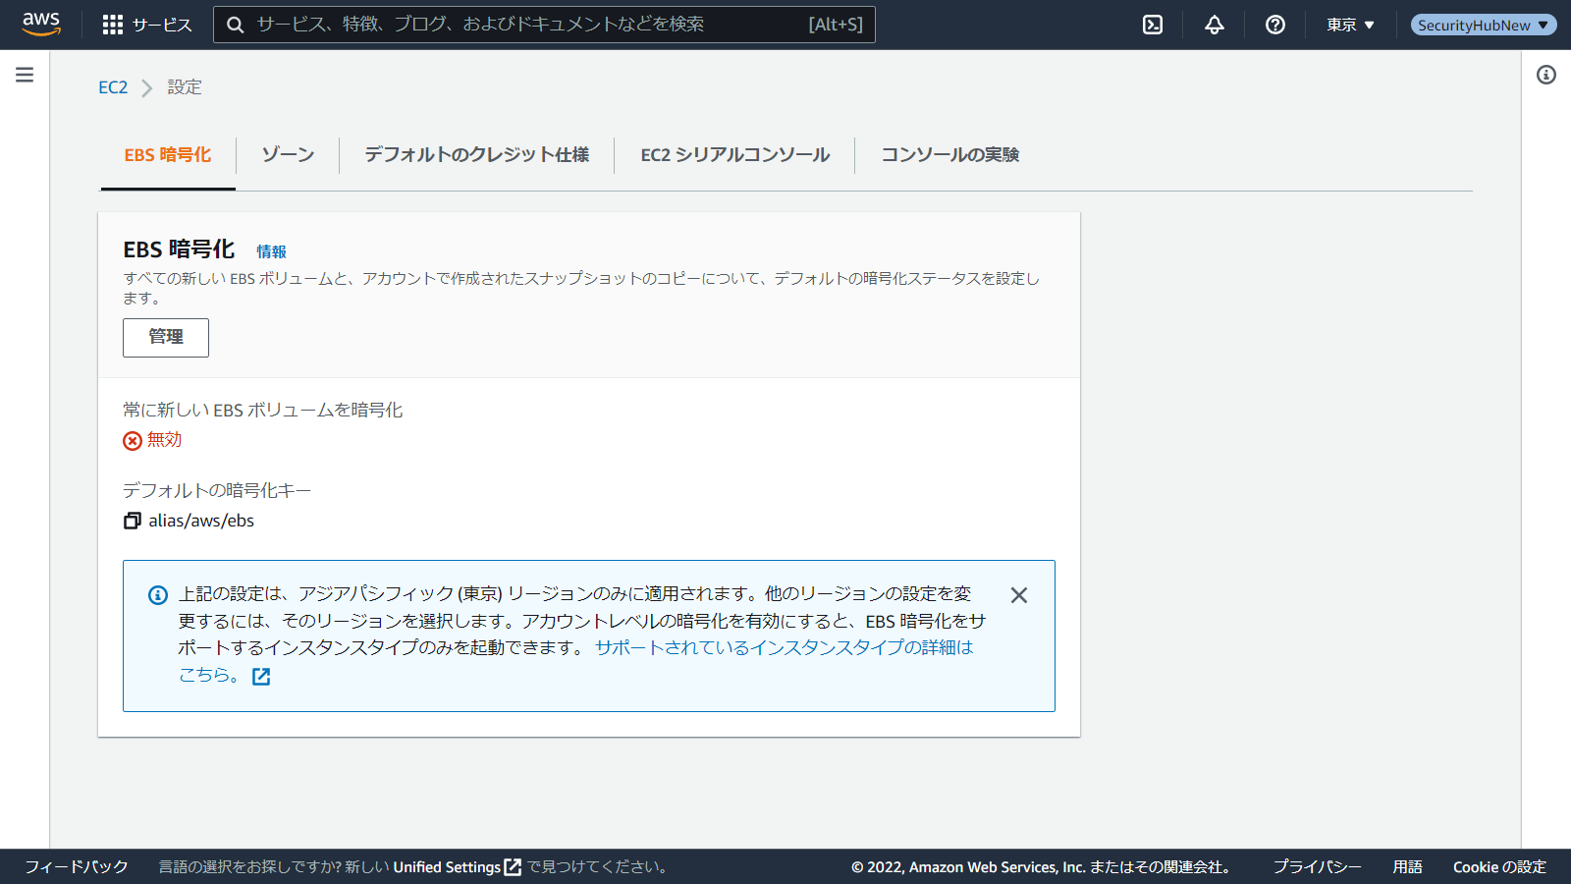Open the 東京 region dropdown
Image resolution: width=1571 pixels, height=884 pixels.
pos(1351,25)
